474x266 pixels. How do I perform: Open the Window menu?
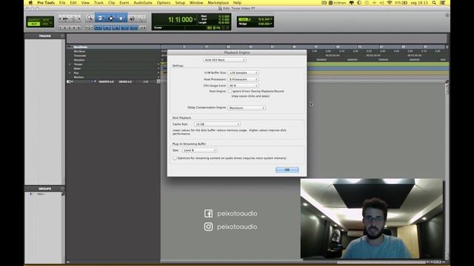(x=196, y=3)
